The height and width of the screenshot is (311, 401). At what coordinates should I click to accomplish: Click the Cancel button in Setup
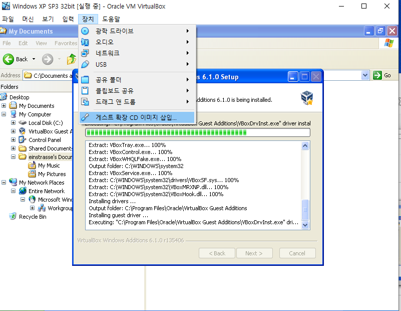[x=297, y=253]
